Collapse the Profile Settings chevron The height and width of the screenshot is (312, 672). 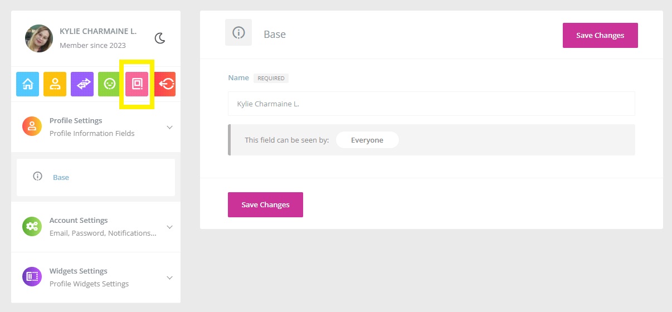coord(170,127)
